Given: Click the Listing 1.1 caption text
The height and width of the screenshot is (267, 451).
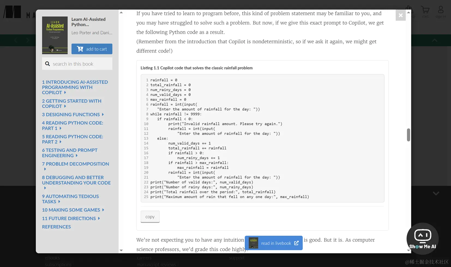Looking at the screenshot, I should click(x=197, y=68).
